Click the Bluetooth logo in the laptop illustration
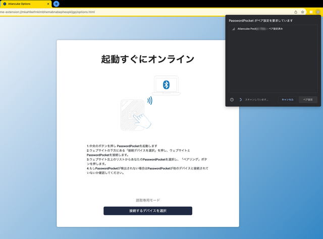The height and width of the screenshot is (239, 323). (166, 85)
